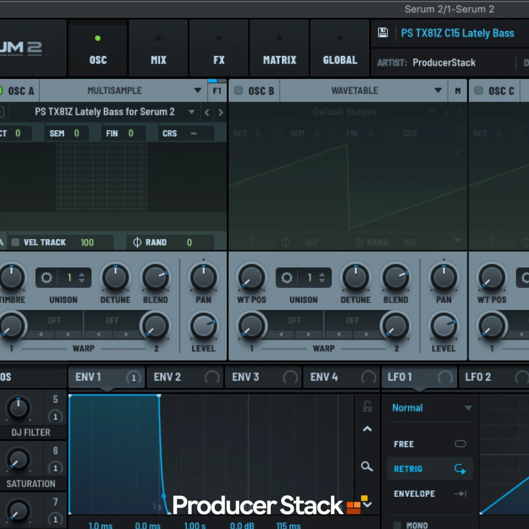Screen dimensions: 529x529
Task: Select RETRIG LFO trigger mode
Action: click(430, 469)
